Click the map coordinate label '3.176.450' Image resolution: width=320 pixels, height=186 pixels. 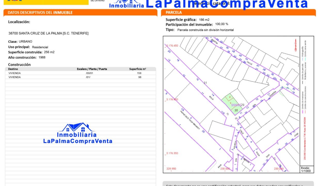point(172,46)
